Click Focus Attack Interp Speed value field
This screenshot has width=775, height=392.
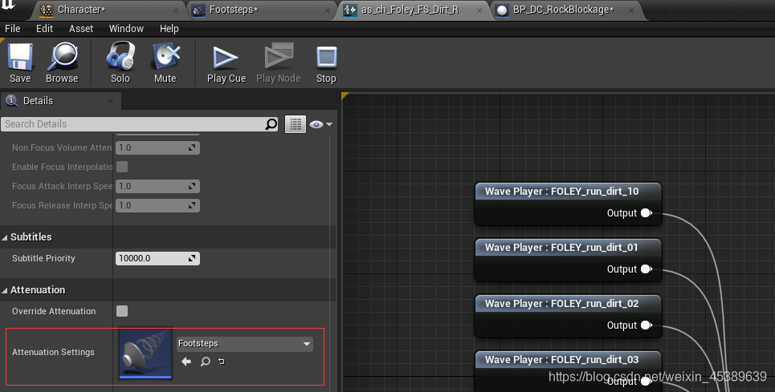click(157, 186)
